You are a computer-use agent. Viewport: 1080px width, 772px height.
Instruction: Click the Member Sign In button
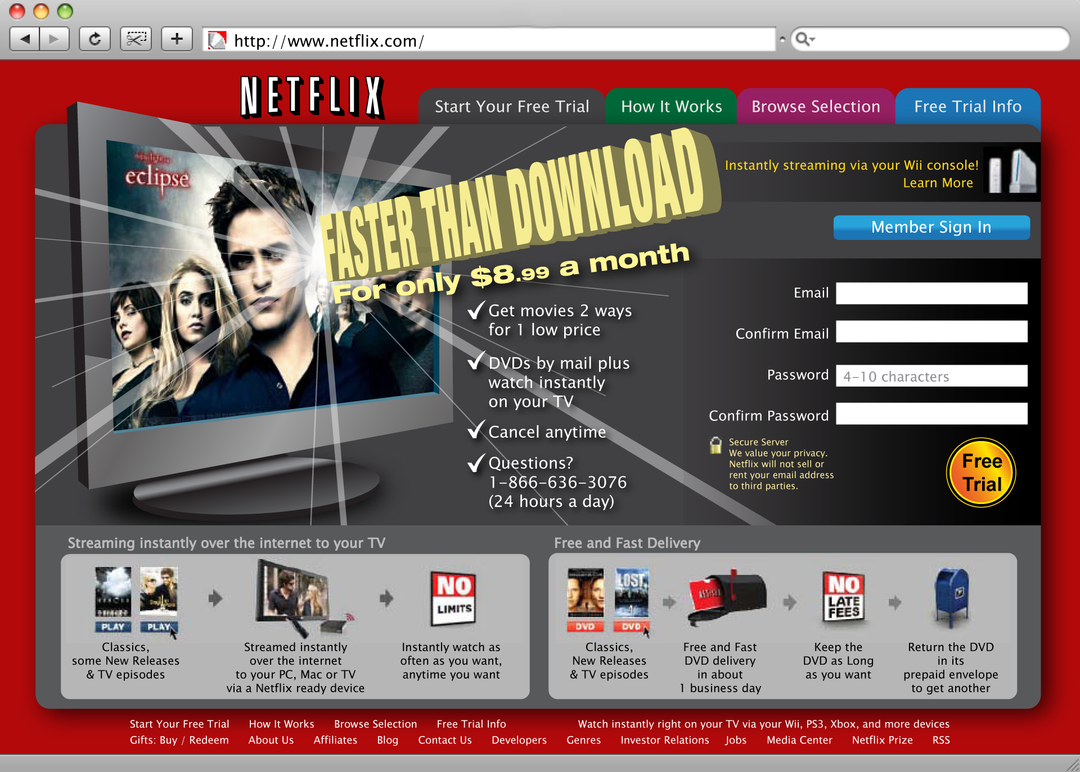(x=931, y=227)
